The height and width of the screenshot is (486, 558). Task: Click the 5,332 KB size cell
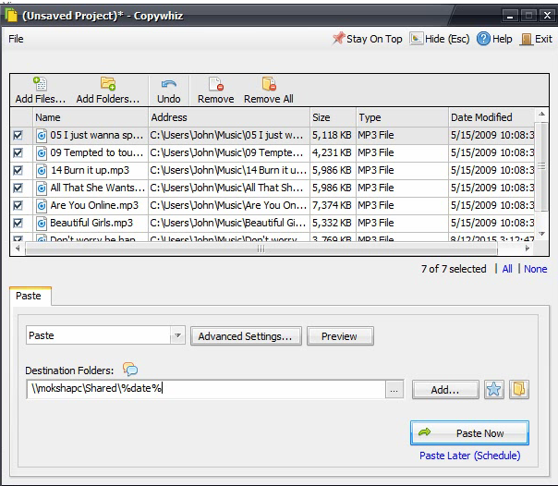coord(332,223)
